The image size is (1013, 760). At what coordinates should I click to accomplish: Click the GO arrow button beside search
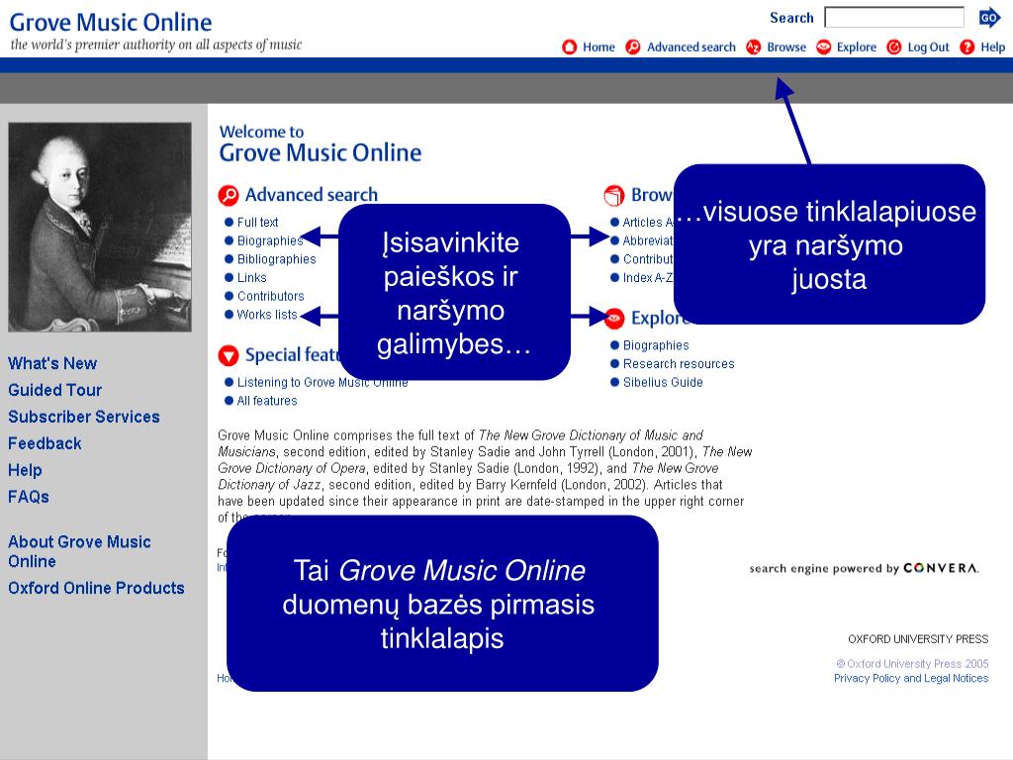[989, 18]
